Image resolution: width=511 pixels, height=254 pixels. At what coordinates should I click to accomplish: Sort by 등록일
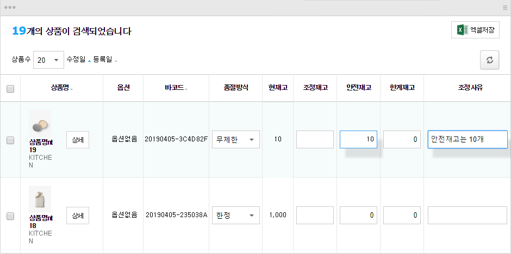coord(105,60)
